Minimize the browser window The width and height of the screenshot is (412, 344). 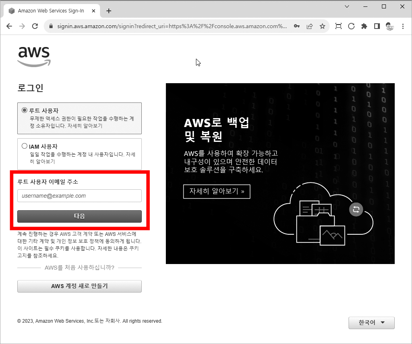tap(365, 6)
